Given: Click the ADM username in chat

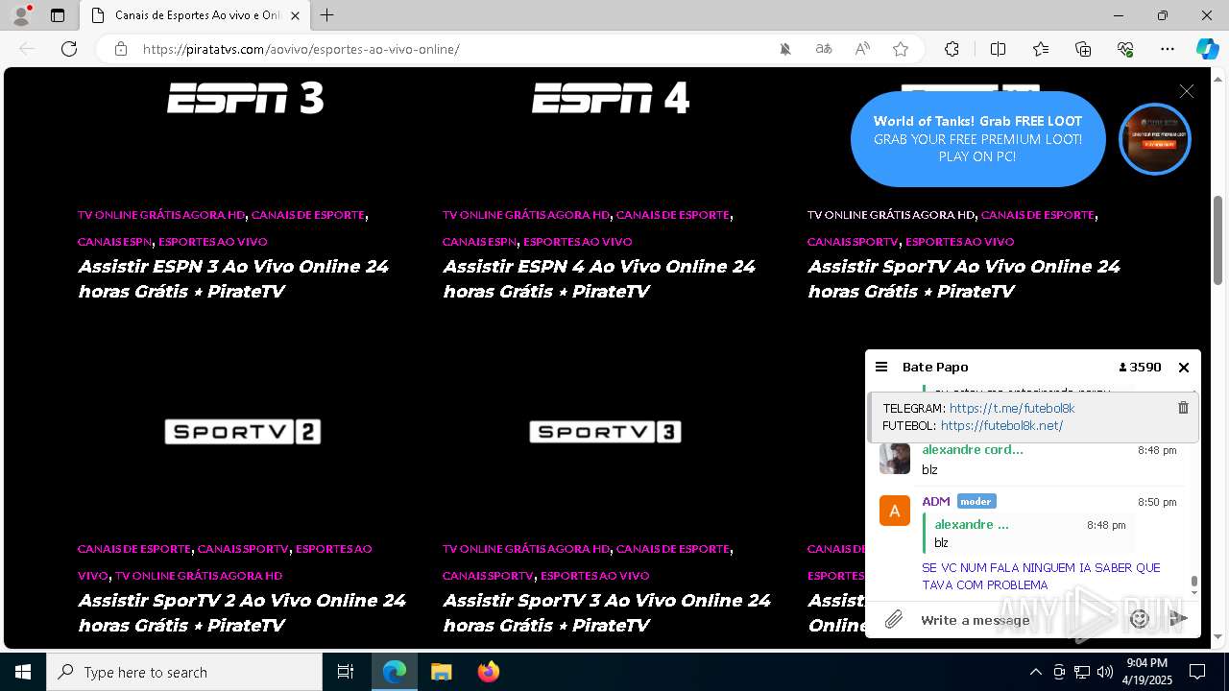Looking at the screenshot, I should click(936, 502).
